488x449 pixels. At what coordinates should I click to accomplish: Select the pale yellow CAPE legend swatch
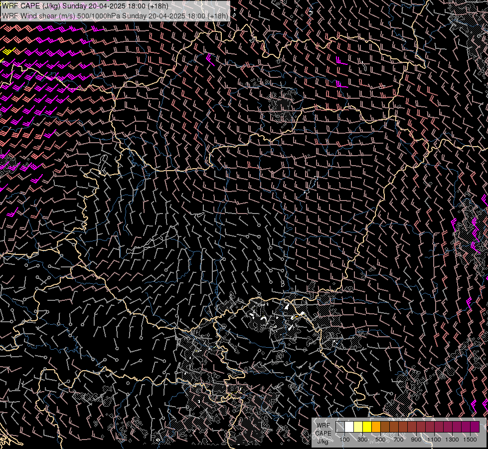click(358, 427)
